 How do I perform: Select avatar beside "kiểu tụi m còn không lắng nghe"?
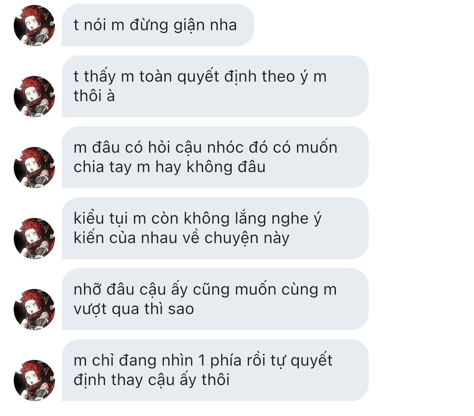click(34, 238)
